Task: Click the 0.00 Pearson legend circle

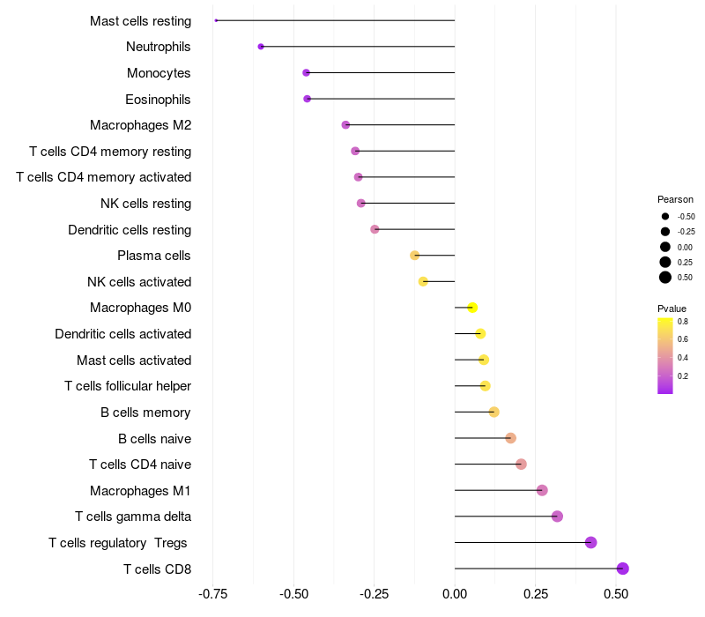Action: click(x=665, y=247)
